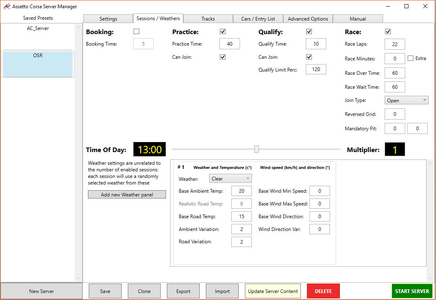Image resolution: width=436 pixels, height=300 pixels.
Task: Enable the Booking checkbox
Action: coord(136,31)
